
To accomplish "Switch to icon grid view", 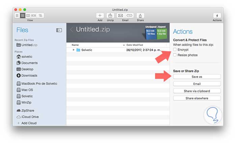I will 17,16.
